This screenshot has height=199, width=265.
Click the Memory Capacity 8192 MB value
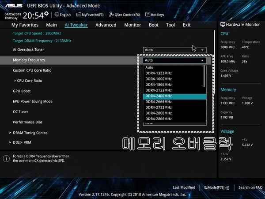(x=227, y=117)
